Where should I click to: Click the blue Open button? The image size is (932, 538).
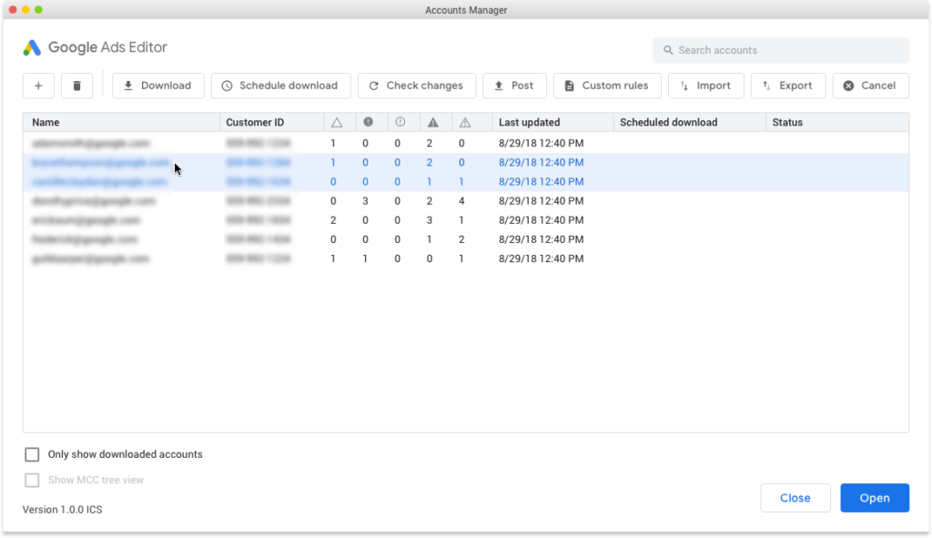point(875,498)
